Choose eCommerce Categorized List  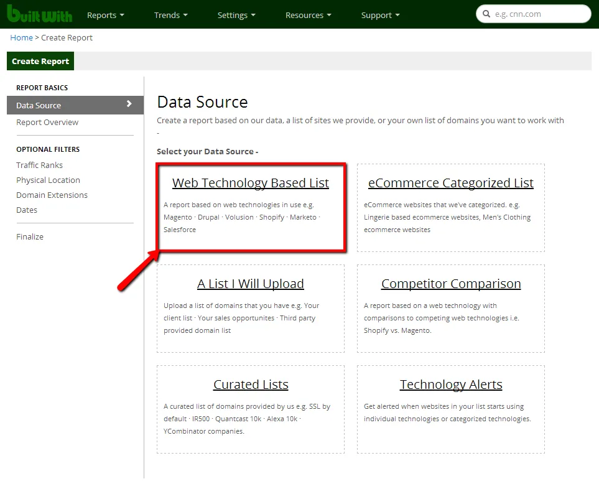[x=450, y=184]
